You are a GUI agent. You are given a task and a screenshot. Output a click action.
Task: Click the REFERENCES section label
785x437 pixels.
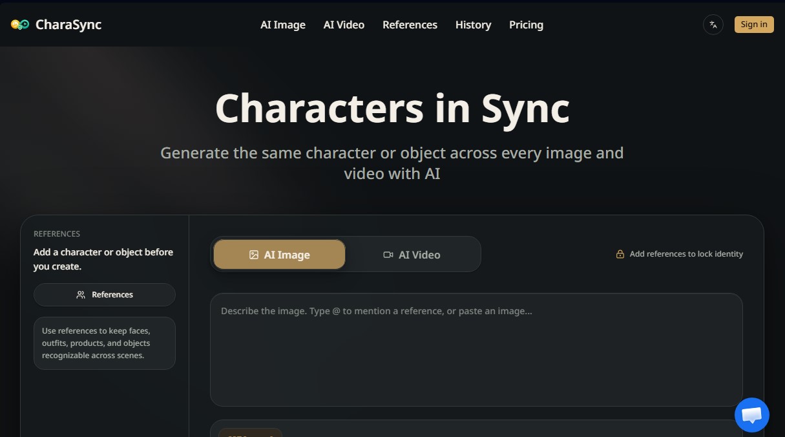coord(57,234)
